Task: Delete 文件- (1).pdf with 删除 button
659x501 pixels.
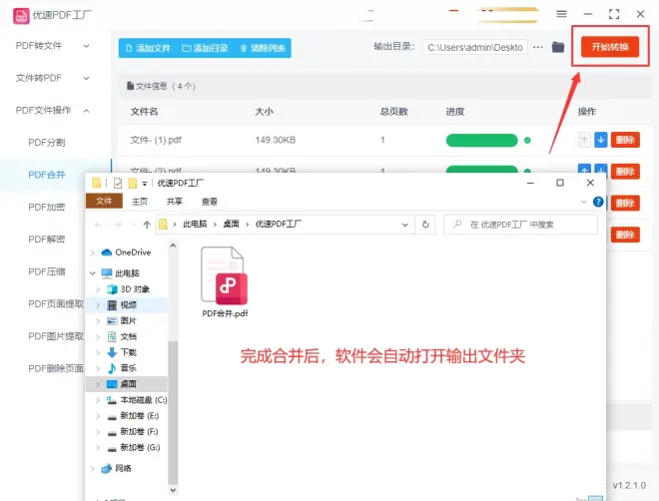Action: point(625,141)
